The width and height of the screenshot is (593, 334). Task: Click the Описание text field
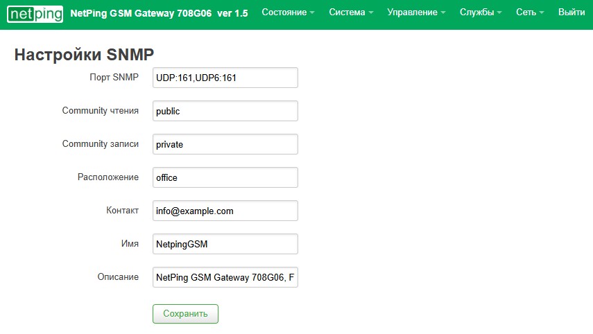click(225, 277)
